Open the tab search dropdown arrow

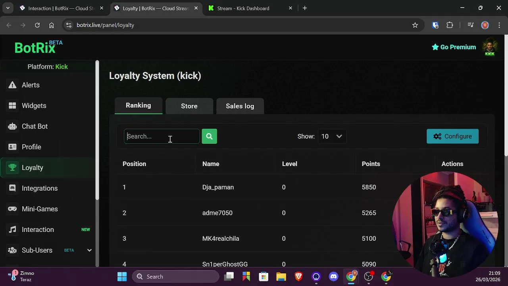8,8
